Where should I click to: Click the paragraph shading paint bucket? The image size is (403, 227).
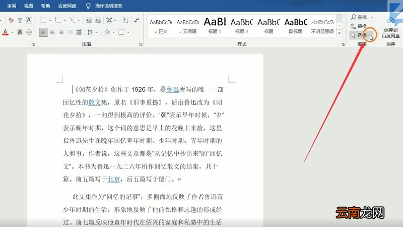pyautogui.click(x=107, y=32)
